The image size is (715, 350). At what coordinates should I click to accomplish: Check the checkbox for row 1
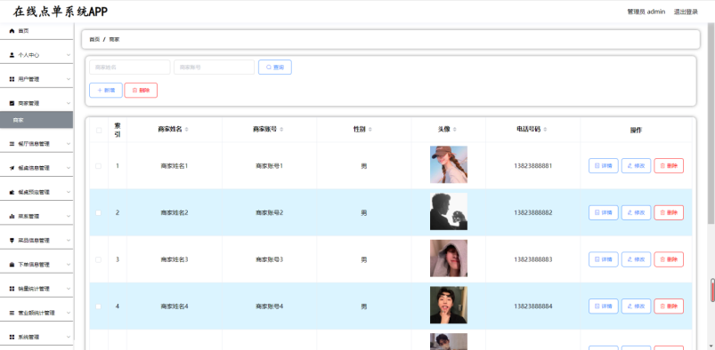tap(99, 166)
